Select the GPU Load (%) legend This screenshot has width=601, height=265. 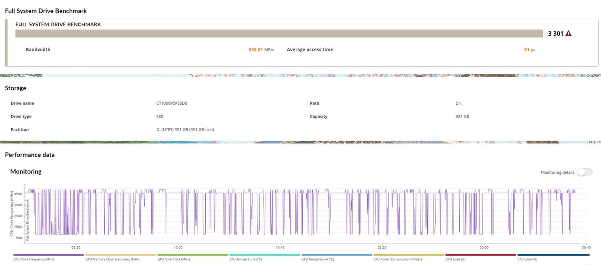click(x=481, y=257)
